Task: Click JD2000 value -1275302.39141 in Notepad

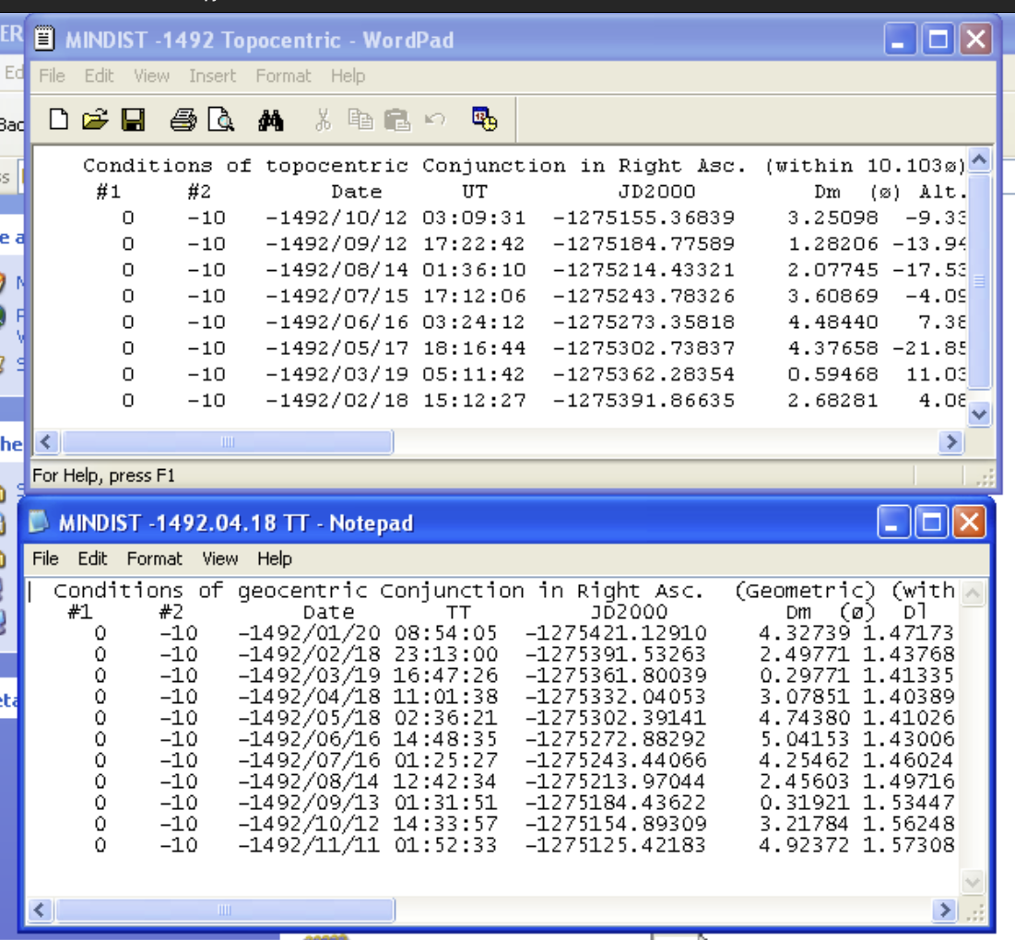Action: [615, 718]
